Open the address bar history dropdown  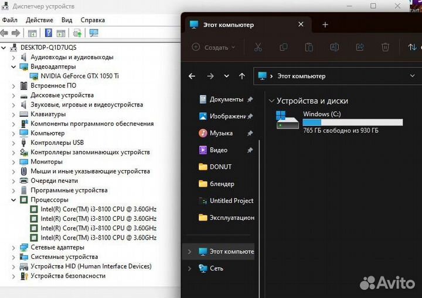412,76
